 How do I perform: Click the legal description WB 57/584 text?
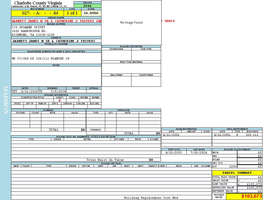[x=41, y=58]
